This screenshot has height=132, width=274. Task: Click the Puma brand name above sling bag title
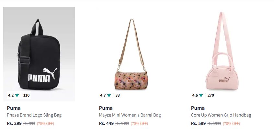[x=14, y=108]
